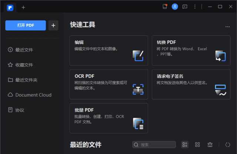Click the clear recent files trash icon

(210, 145)
